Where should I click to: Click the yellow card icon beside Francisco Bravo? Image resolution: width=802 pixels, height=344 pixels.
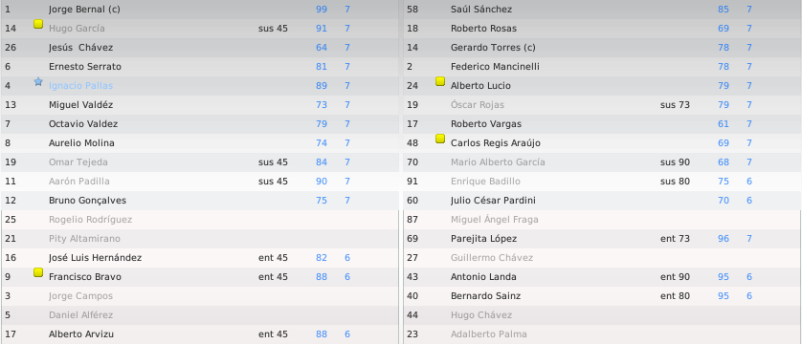point(38,272)
